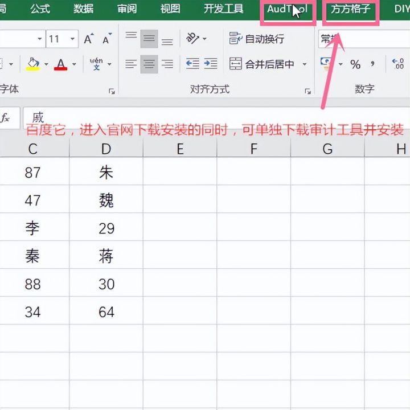410x410 pixels.
Task: Increase font size with the large A button
Action: coord(89,39)
